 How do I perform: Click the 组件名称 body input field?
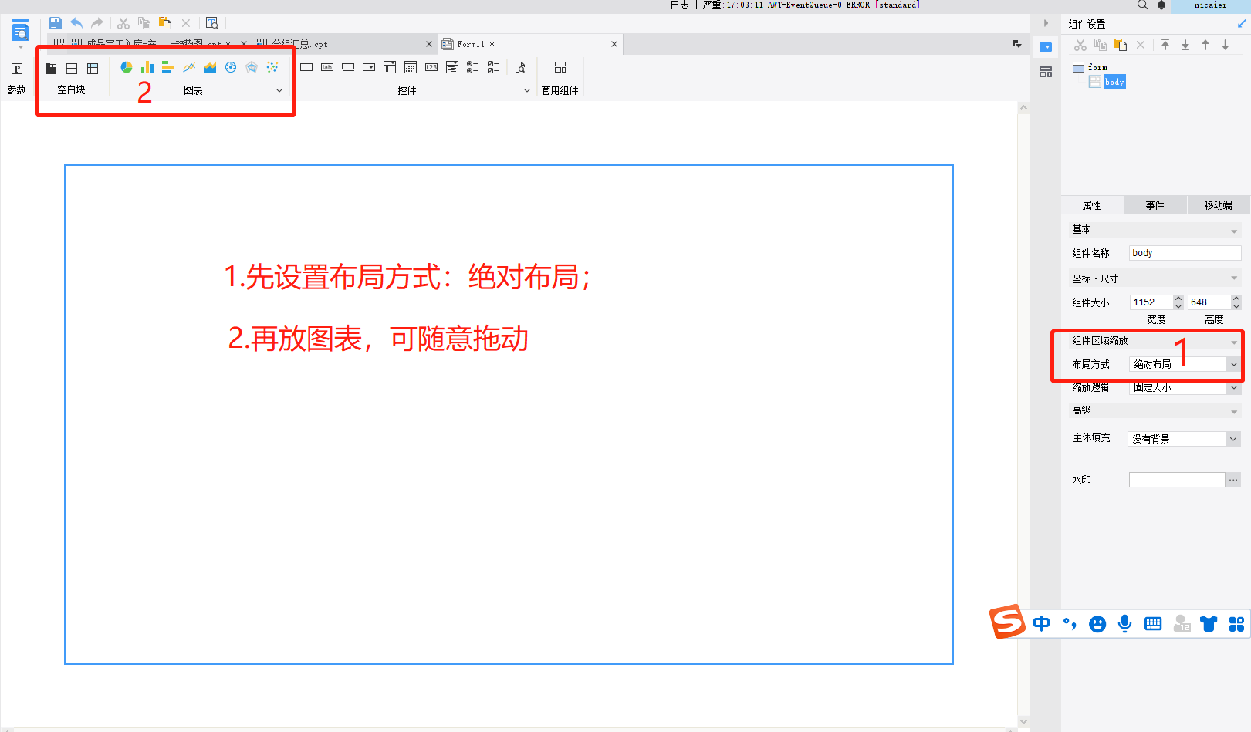pos(1185,253)
